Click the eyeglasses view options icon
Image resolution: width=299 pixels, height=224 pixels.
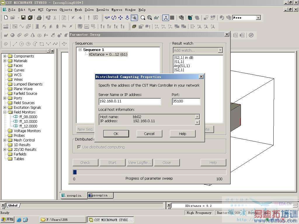pos(157,17)
